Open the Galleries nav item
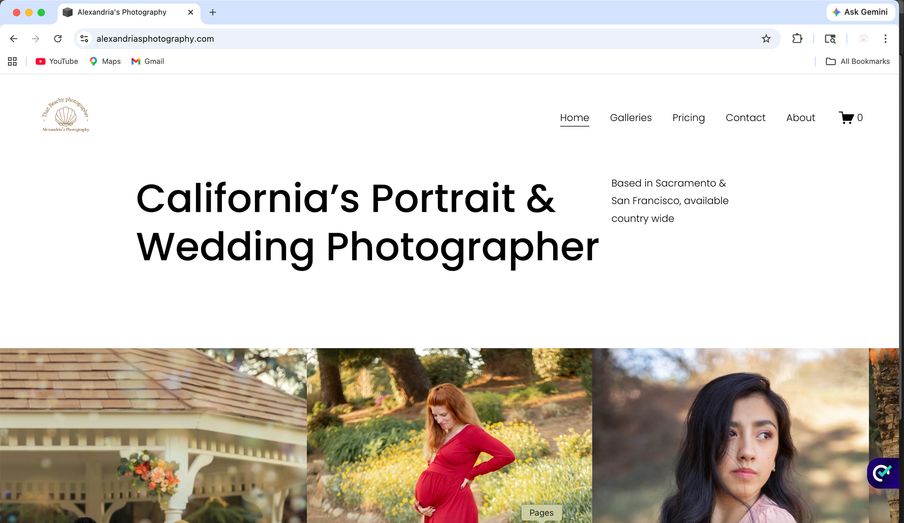This screenshot has height=523, width=904. (x=631, y=118)
